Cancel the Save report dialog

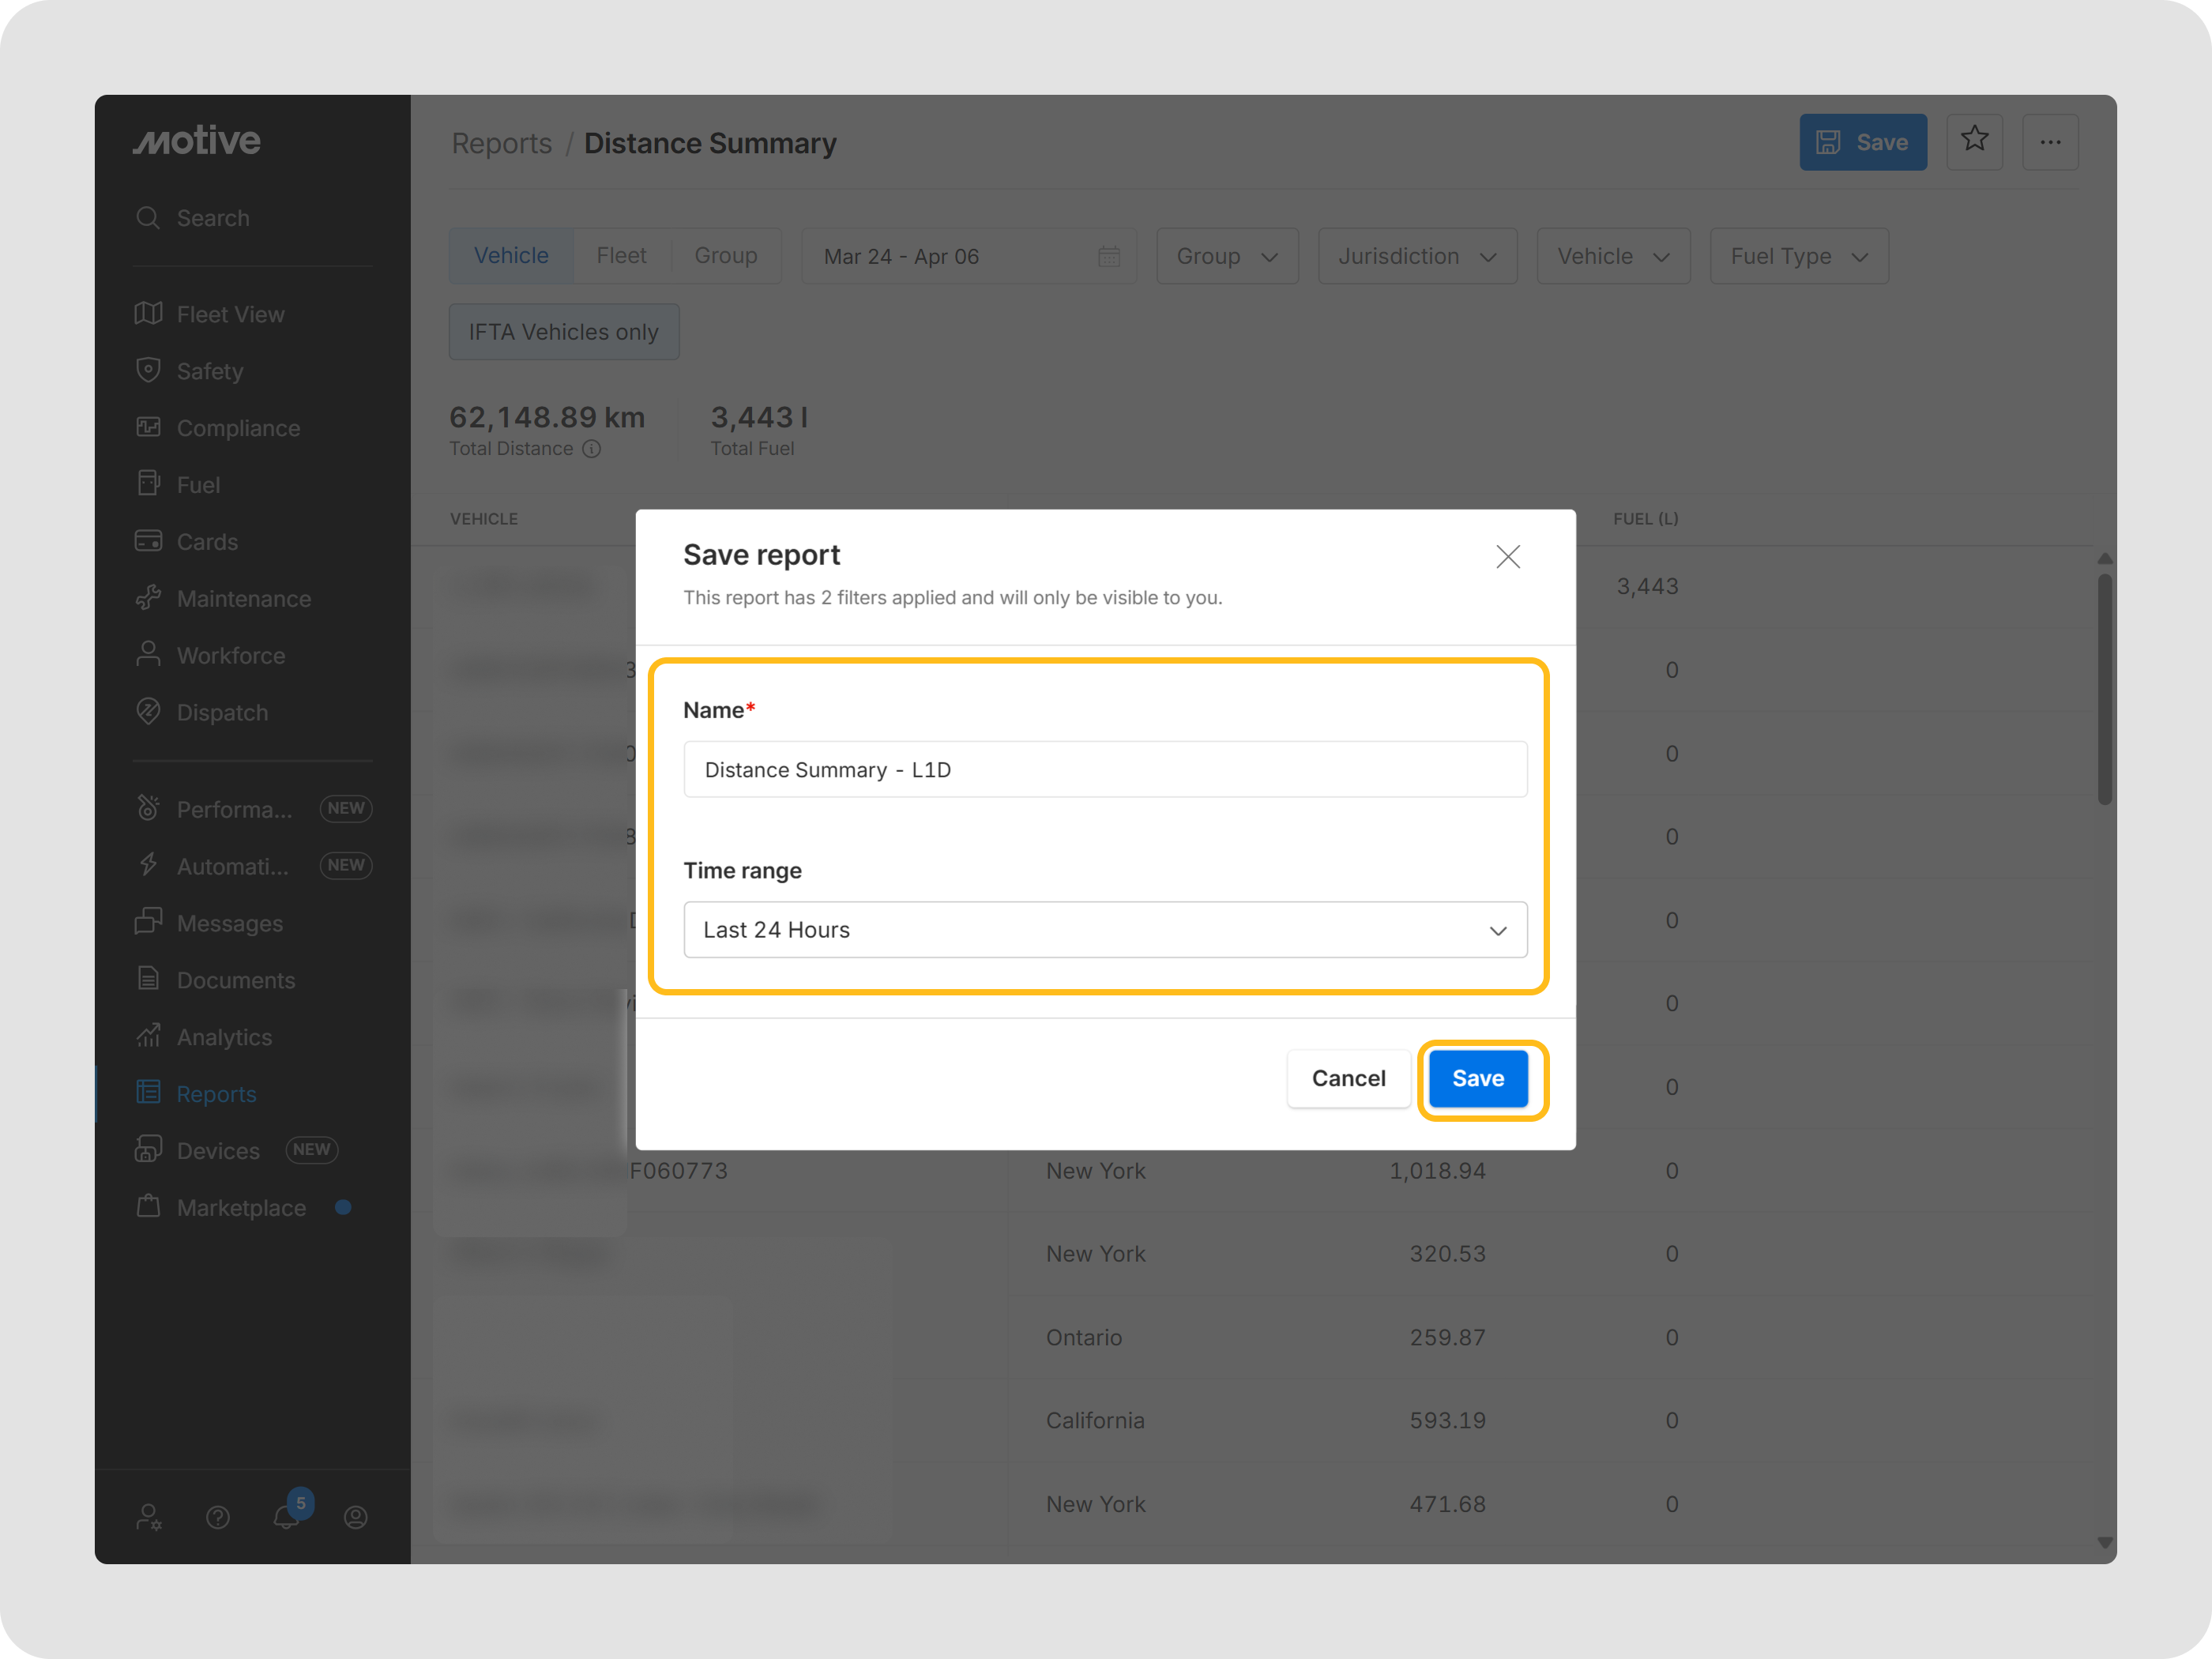[x=1348, y=1078]
